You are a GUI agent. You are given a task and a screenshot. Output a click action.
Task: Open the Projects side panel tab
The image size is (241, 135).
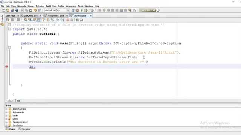click(2, 20)
